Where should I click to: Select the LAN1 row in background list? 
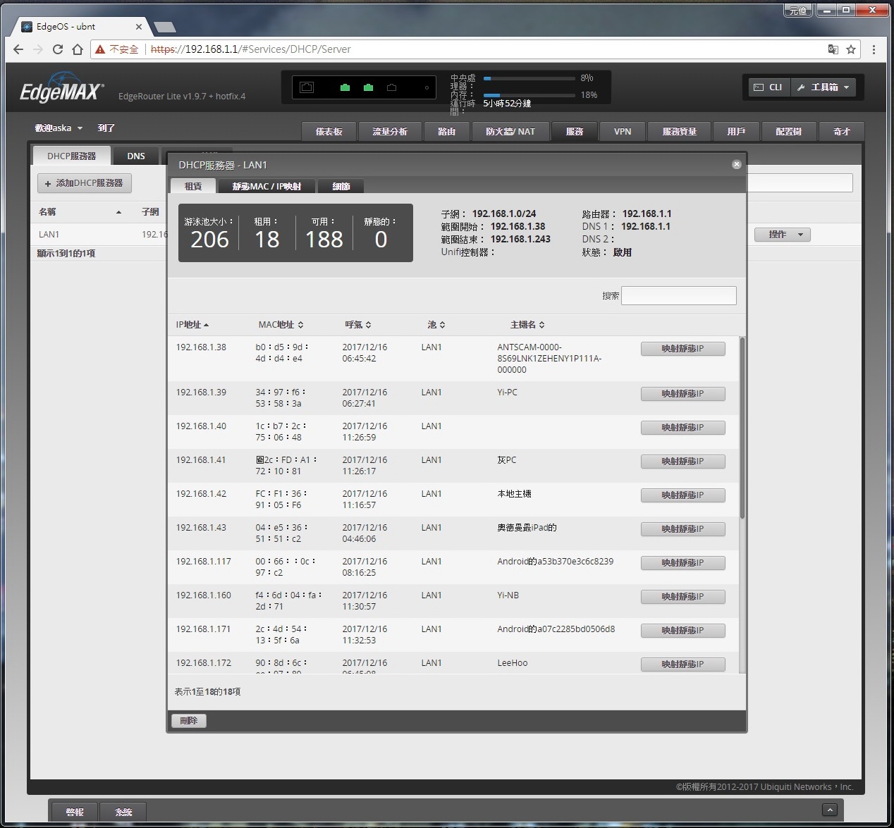click(99, 235)
